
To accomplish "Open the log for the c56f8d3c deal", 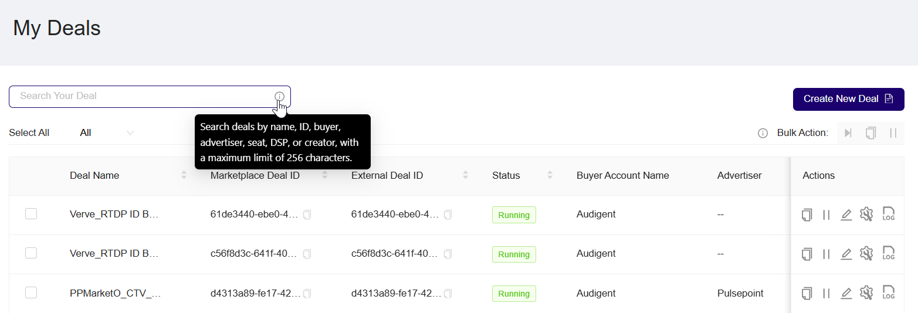I will click(889, 253).
